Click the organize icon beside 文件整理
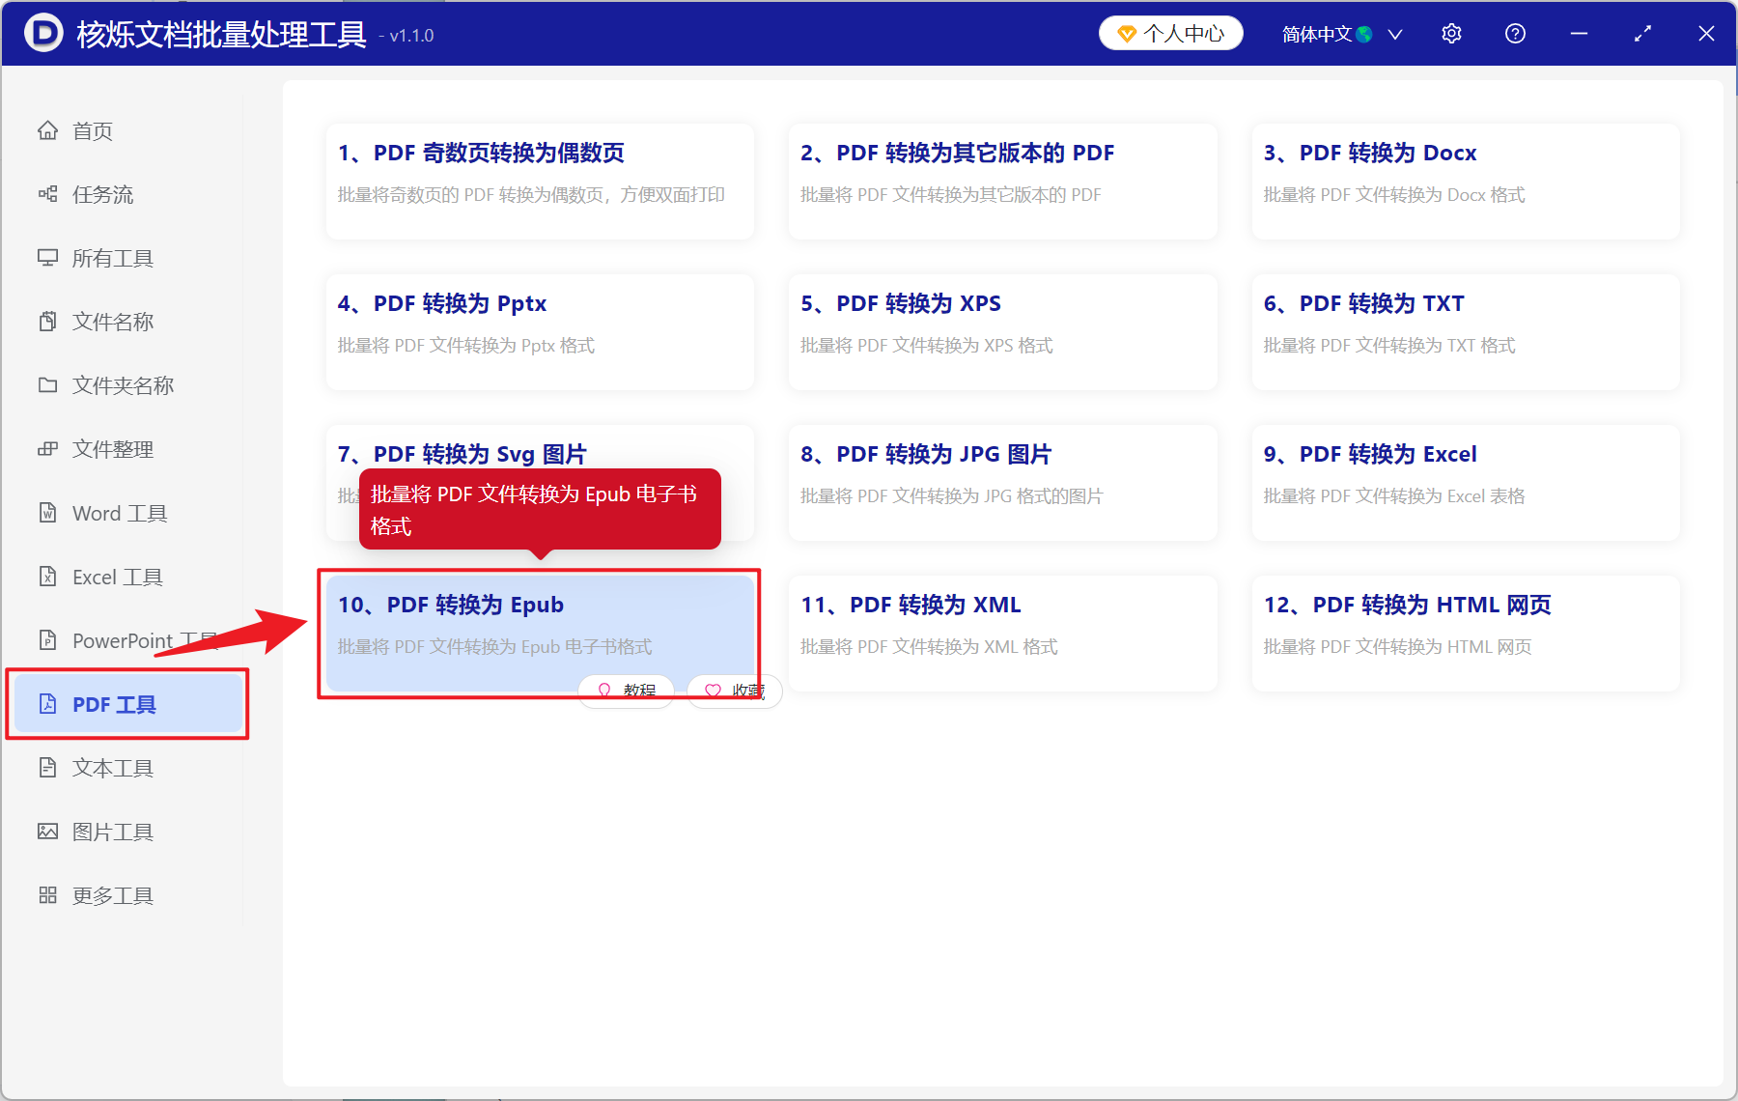Image resolution: width=1738 pixels, height=1101 pixels. (47, 449)
